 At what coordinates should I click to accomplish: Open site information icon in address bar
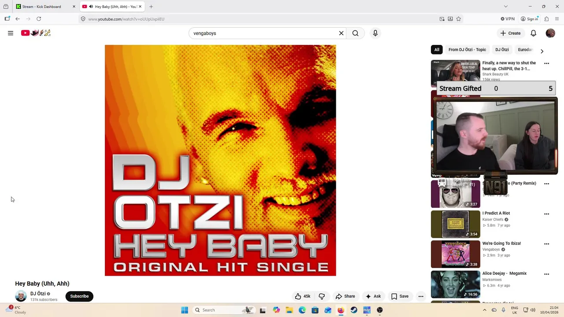click(x=83, y=19)
